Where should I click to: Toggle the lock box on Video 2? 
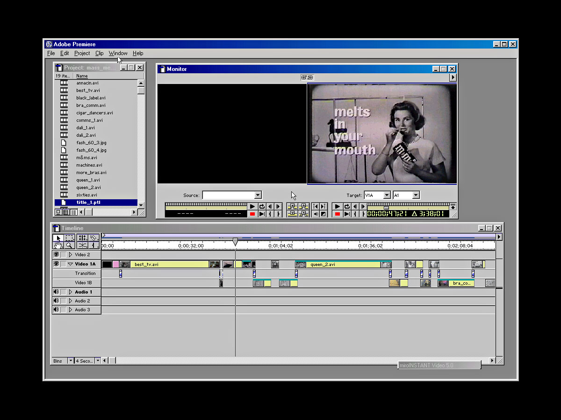[64, 255]
